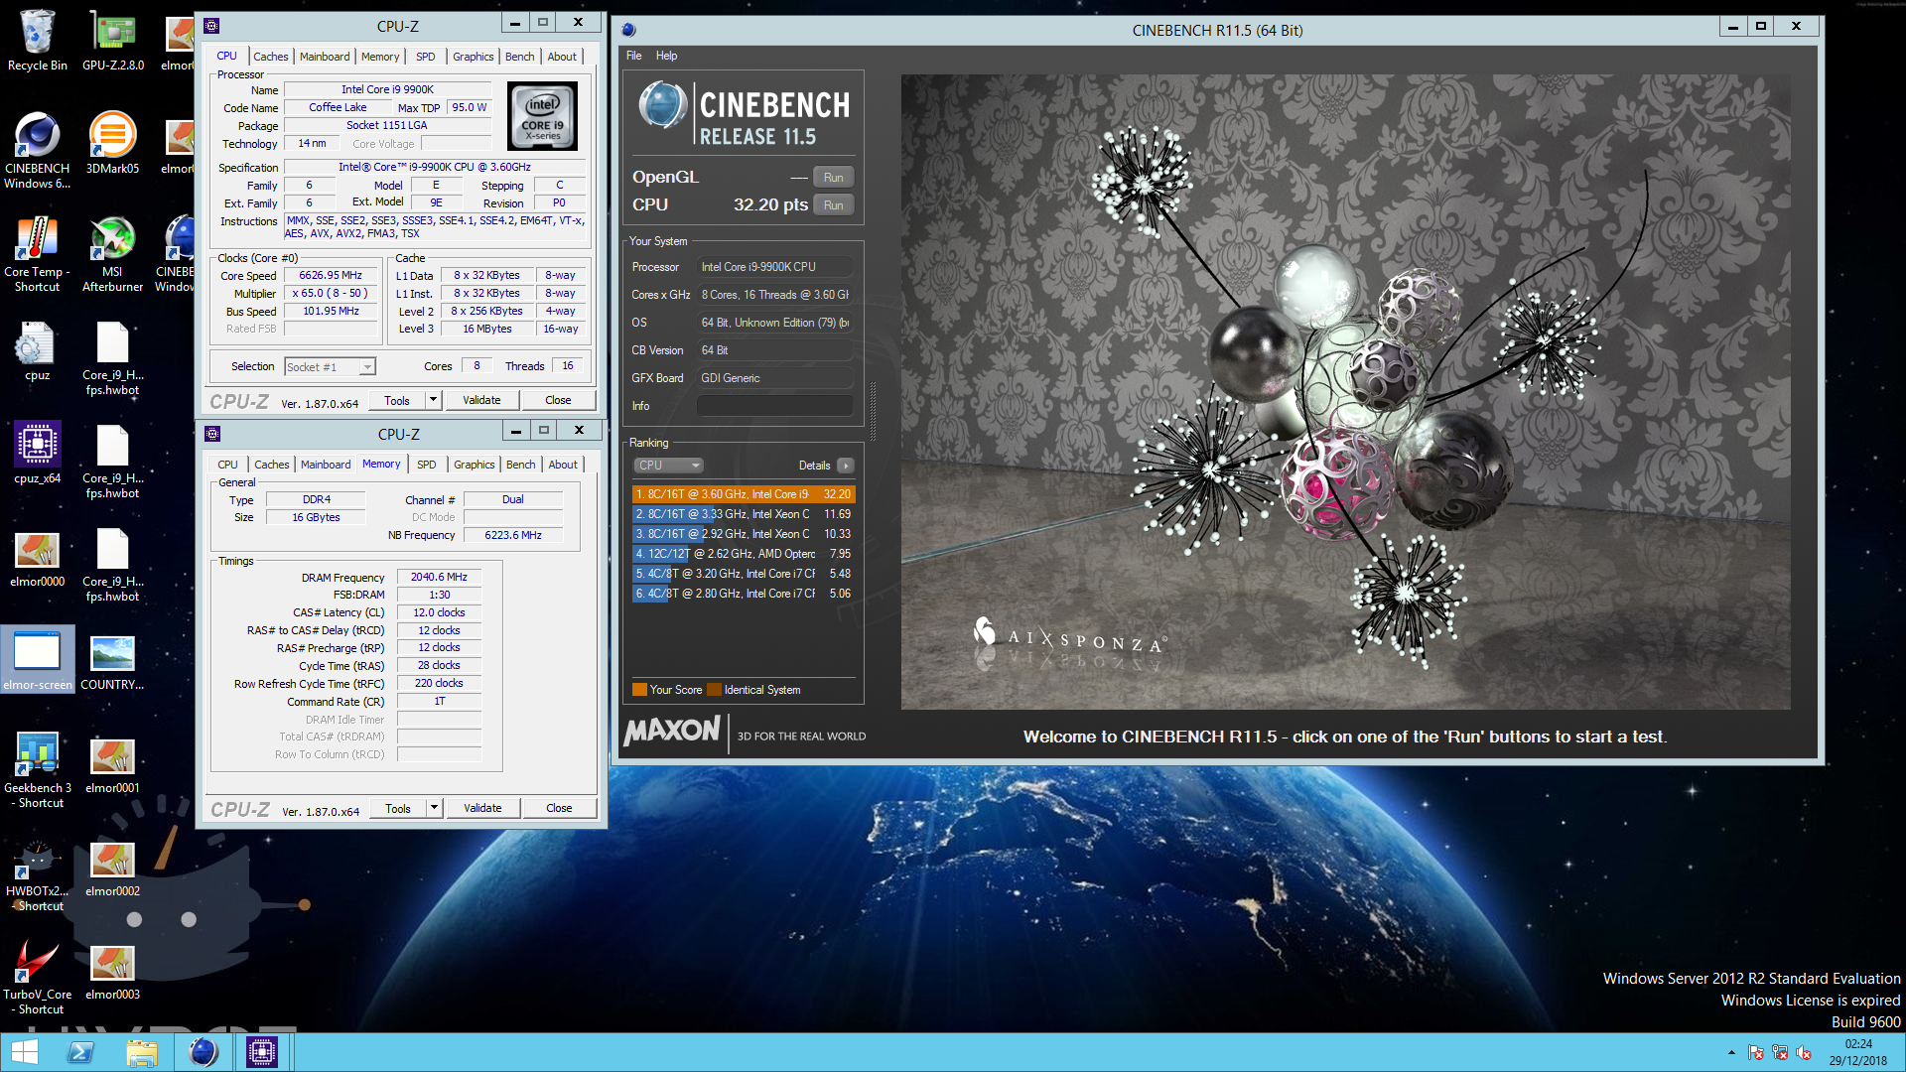This screenshot has width=1906, height=1072.
Task: Click the Windows Start button
Action: [x=24, y=1052]
